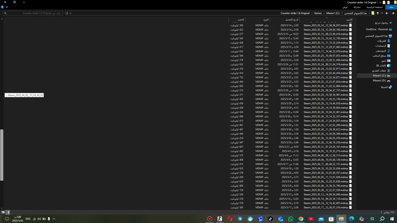
Task: Expand the ribbon with the chevron near help
Action: (x=7, y=7)
